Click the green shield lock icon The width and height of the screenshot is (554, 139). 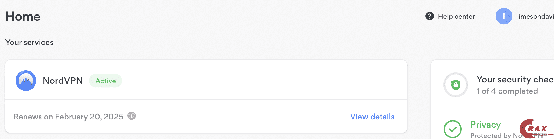(x=456, y=85)
